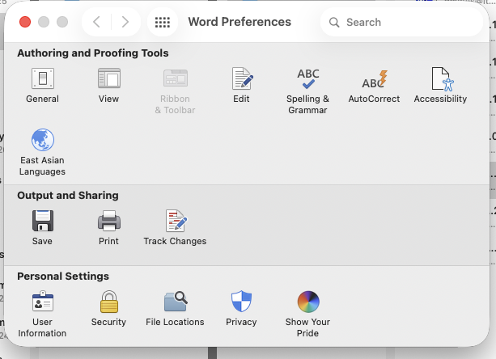496x359 pixels.
Task: Click the Ribbon & Toolbar icon
Action: pyautogui.click(x=176, y=78)
